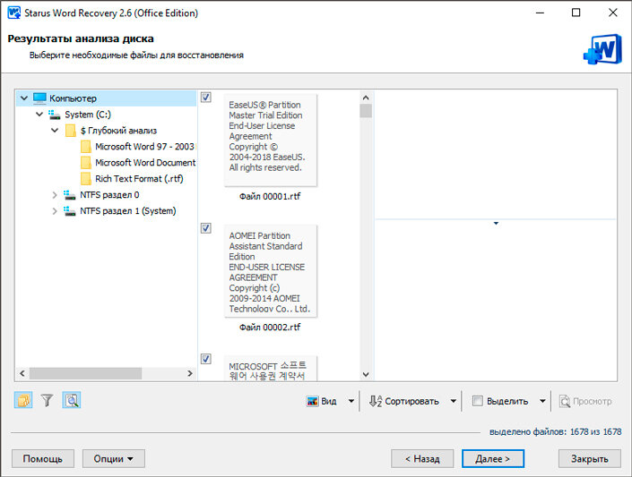
Task: Expand the NTFS раздел 1 (System) node
Action: 55,211
